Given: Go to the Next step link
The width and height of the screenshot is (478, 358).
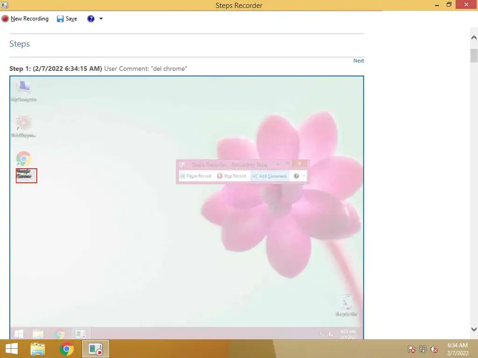Looking at the screenshot, I should tap(358, 61).
